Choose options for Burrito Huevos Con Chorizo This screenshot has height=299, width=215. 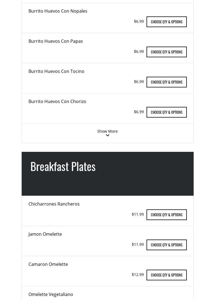point(167,112)
